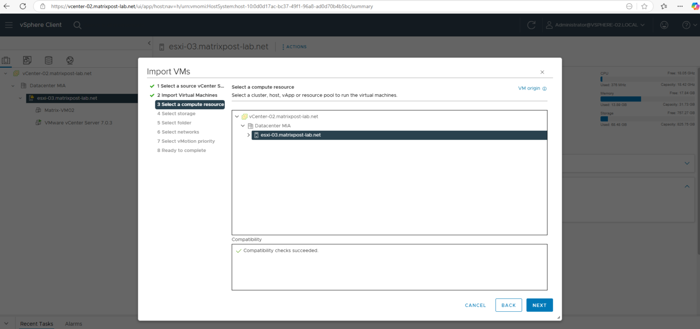Click BACK in the Import VMs wizard
Screen dimensions: 700x329
click(509, 305)
